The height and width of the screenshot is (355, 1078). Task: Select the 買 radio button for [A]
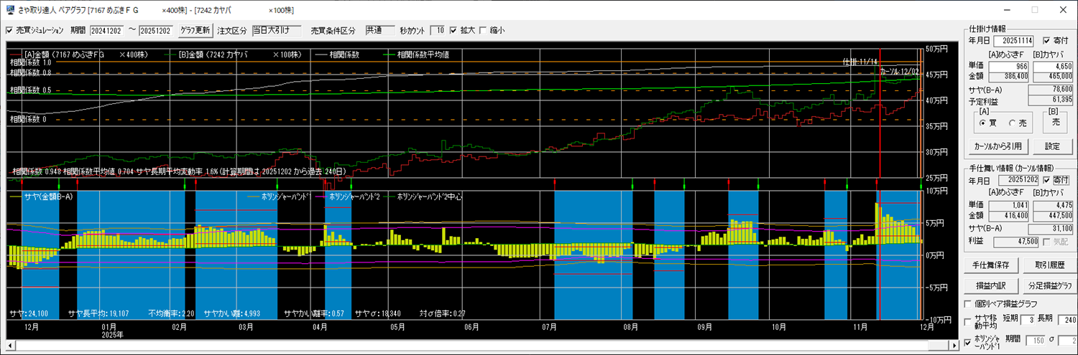click(982, 123)
